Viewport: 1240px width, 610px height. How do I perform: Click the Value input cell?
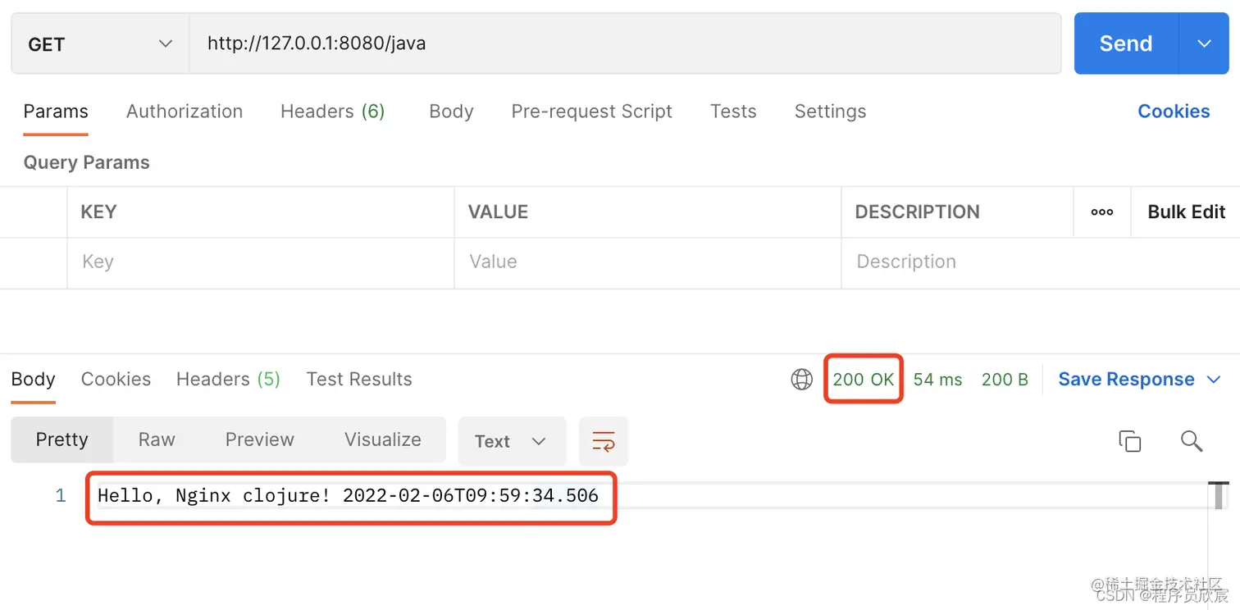(x=648, y=262)
